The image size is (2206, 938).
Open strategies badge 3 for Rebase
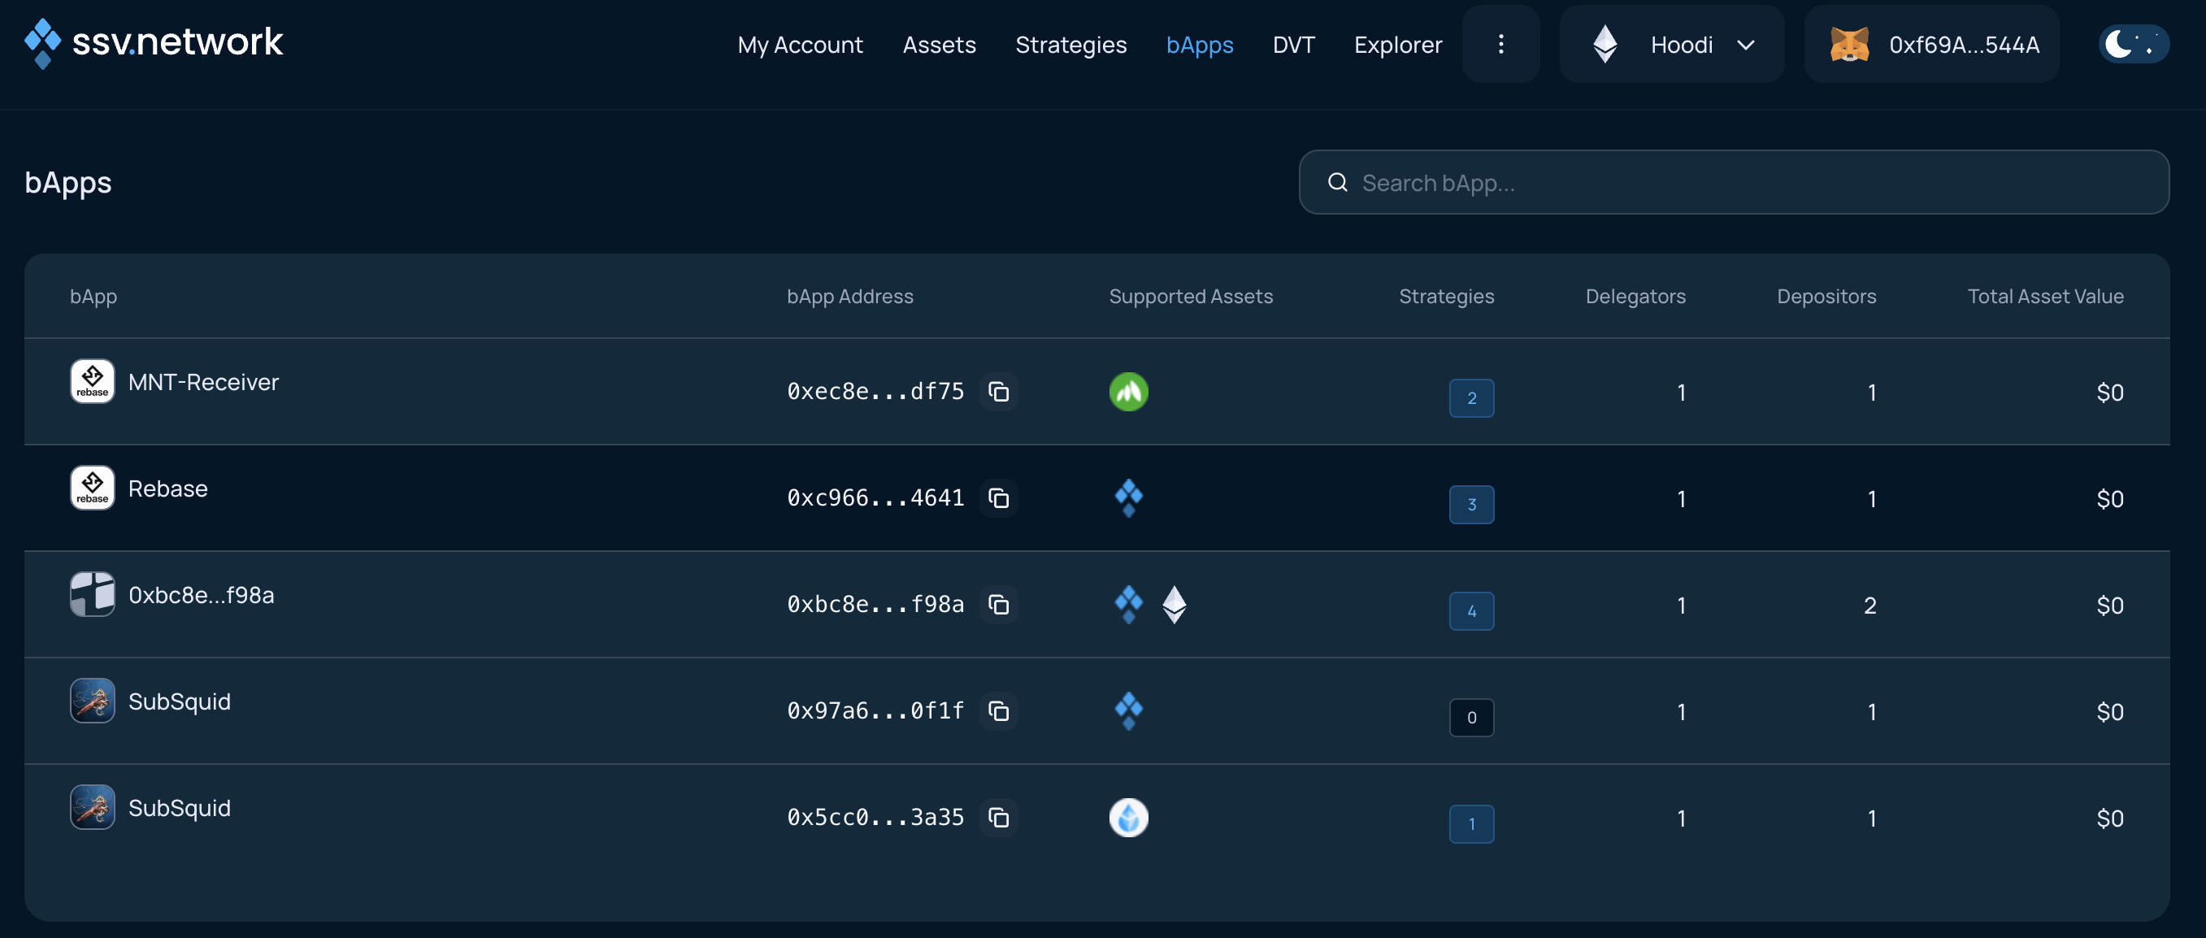[x=1471, y=504]
